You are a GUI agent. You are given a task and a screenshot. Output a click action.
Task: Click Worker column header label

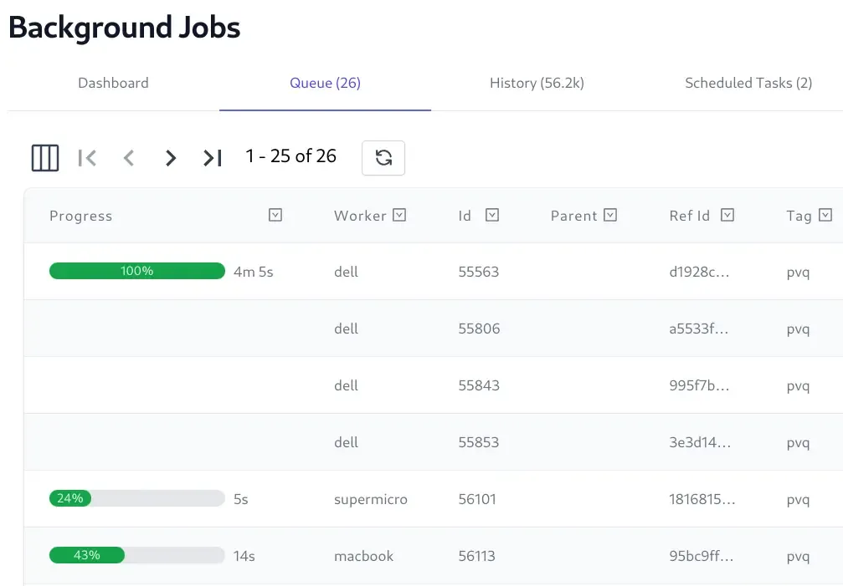(360, 216)
